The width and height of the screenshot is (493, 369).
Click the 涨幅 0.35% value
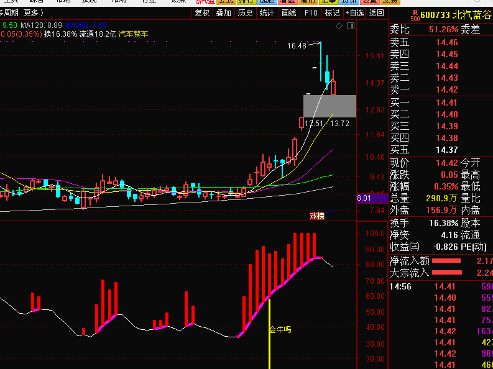click(x=446, y=186)
